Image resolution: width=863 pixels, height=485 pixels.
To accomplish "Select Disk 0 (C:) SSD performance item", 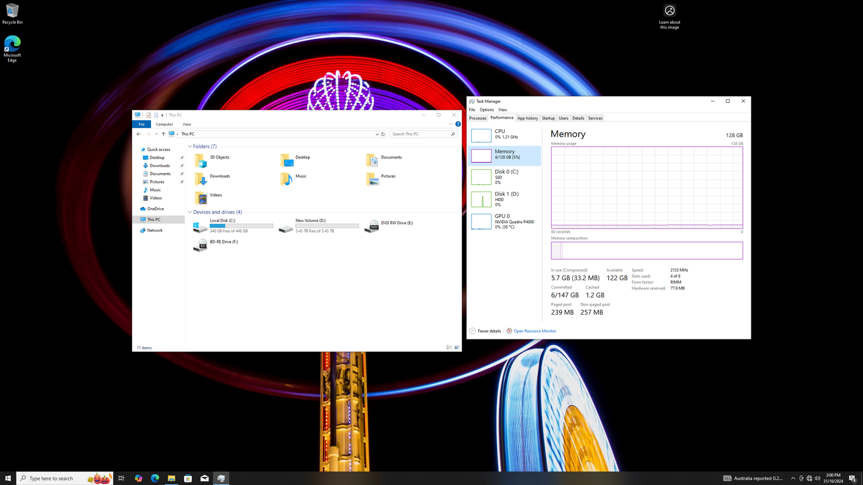I will click(504, 177).
